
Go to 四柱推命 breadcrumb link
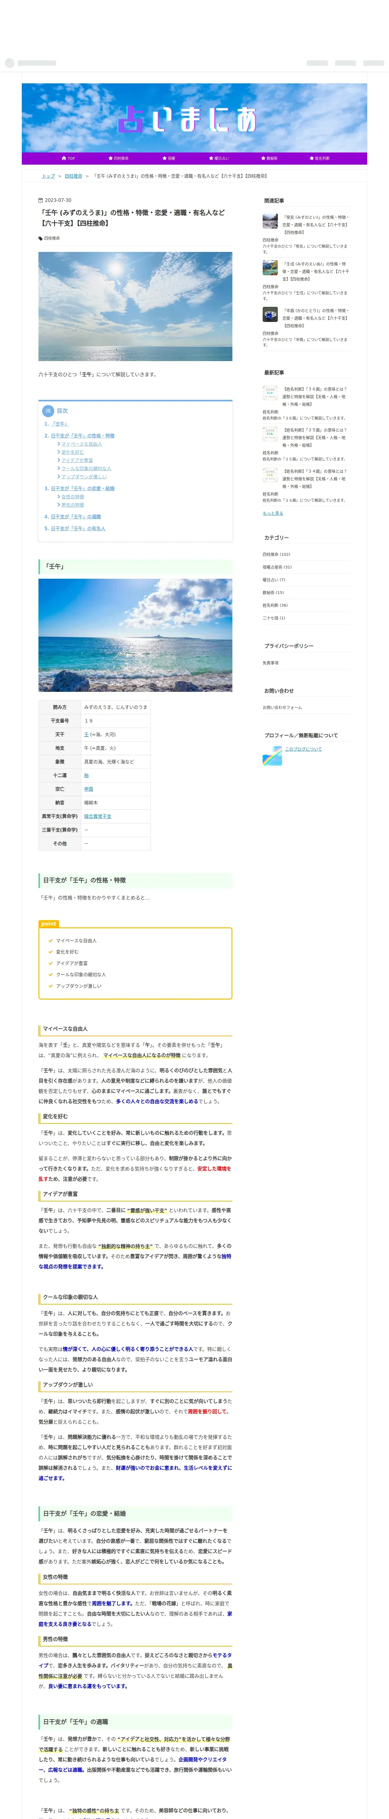(x=73, y=176)
